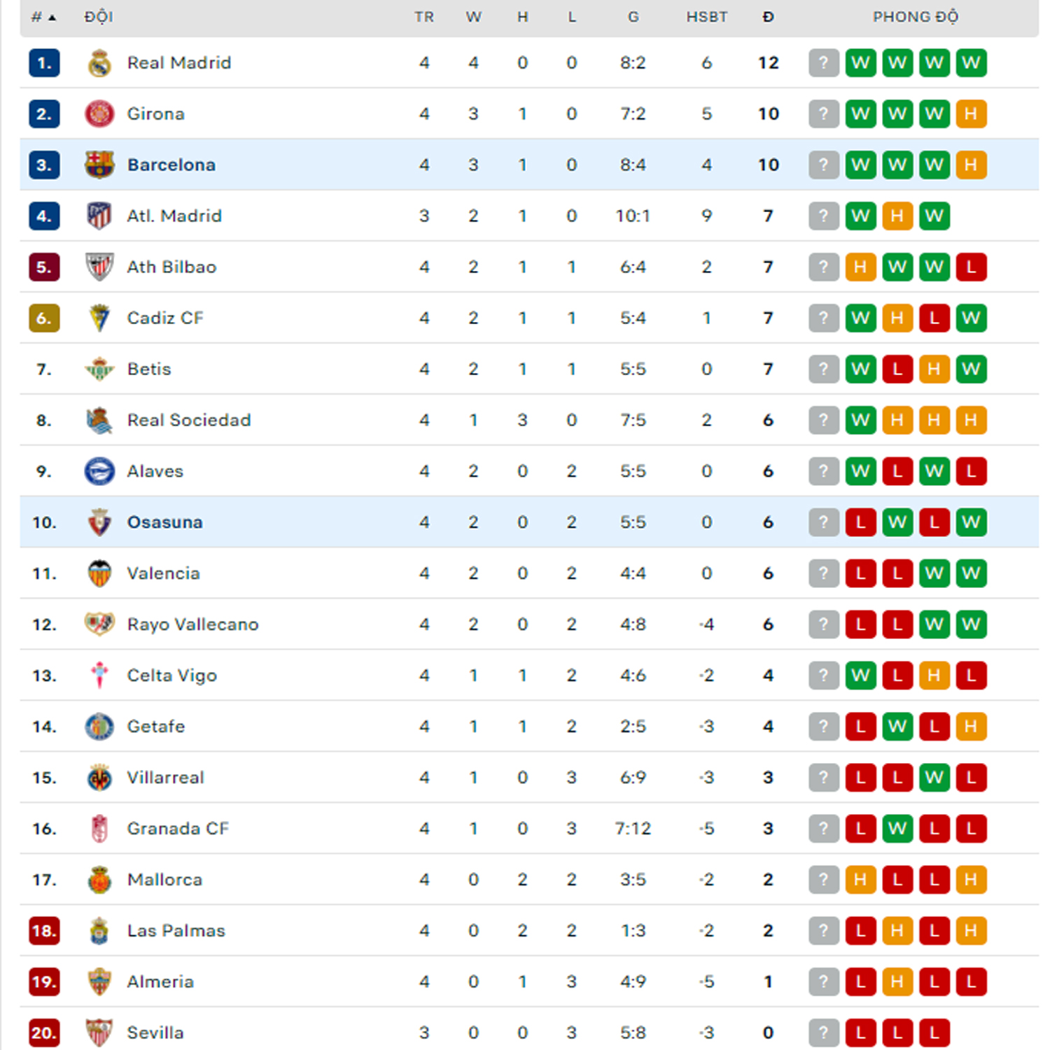Sort standings by the HSBT column header
The height and width of the screenshot is (1050, 1050).
click(x=706, y=17)
